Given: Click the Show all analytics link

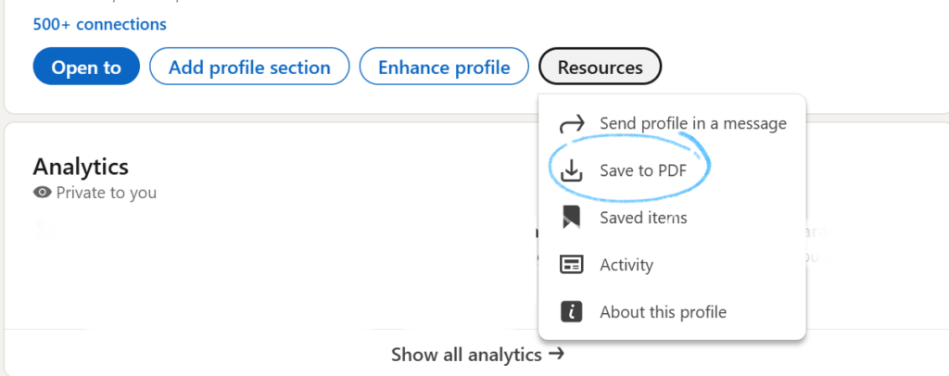Looking at the screenshot, I should coord(466,354).
